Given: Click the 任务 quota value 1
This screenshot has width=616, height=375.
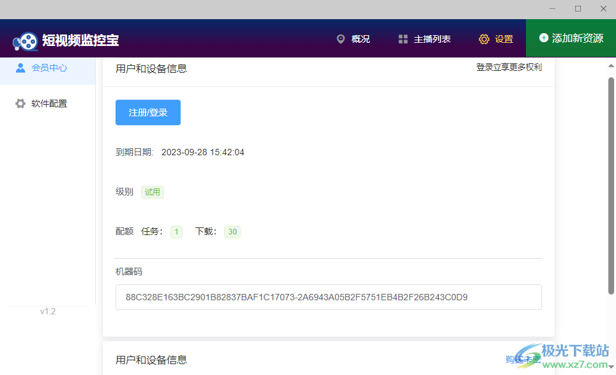Looking at the screenshot, I should [x=176, y=232].
